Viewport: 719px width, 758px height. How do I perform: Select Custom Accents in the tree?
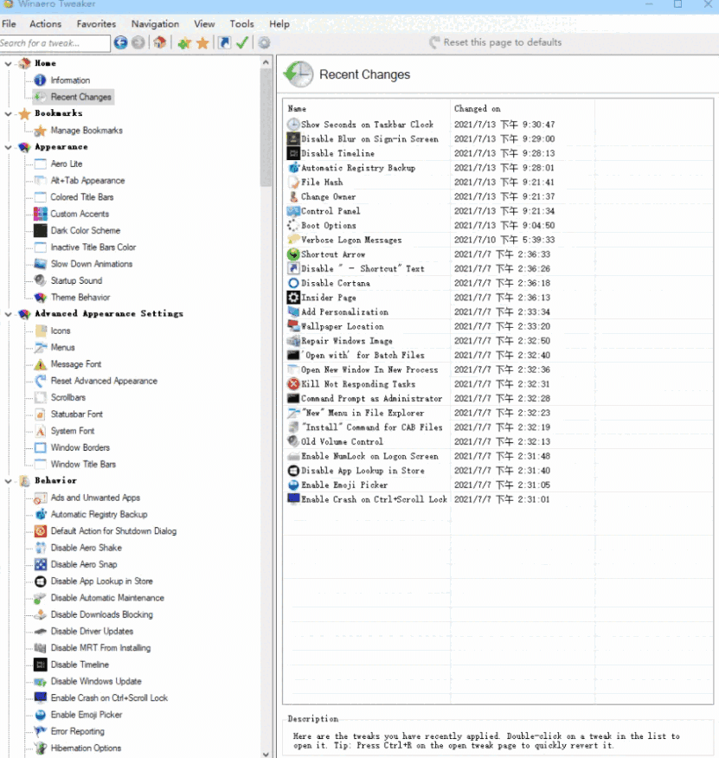(80, 214)
